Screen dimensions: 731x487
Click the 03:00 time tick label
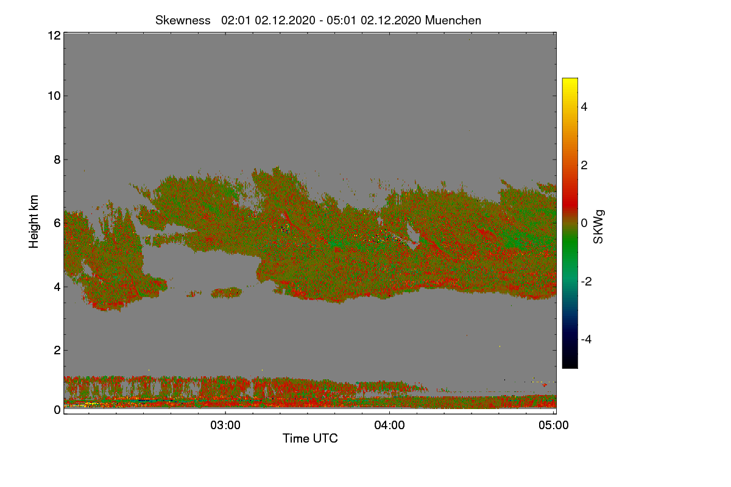pos(225,425)
